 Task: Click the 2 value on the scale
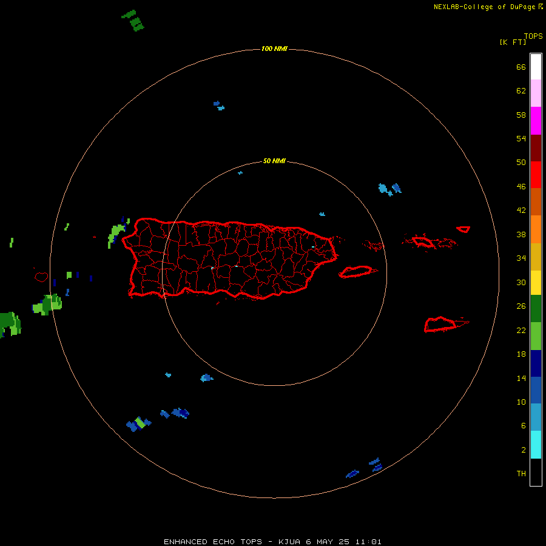pos(523,450)
